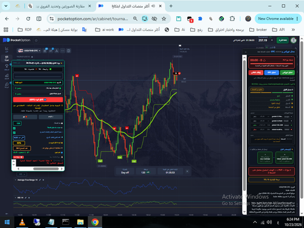This screenshot has height=228, width=304.
Task: Switch to the image comparison browser tab
Action: [x=60, y=6]
